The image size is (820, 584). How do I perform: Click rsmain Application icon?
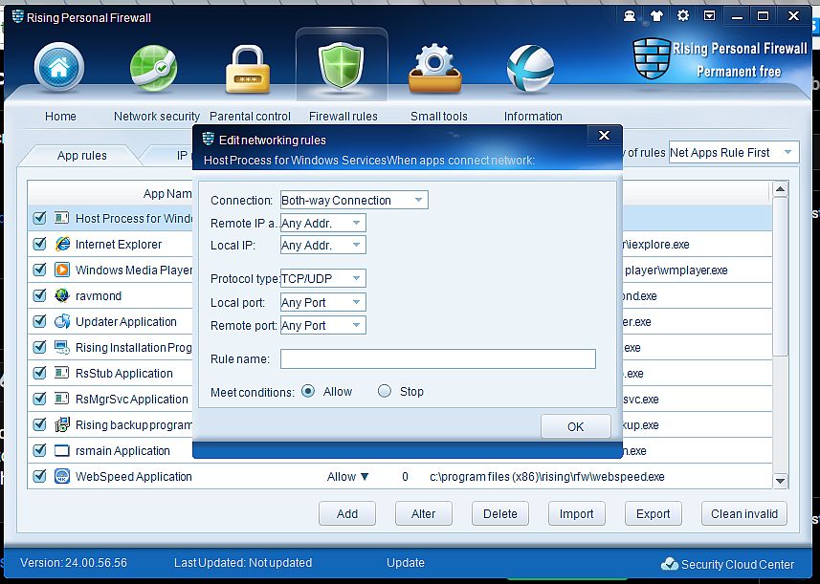pos(62,450)
